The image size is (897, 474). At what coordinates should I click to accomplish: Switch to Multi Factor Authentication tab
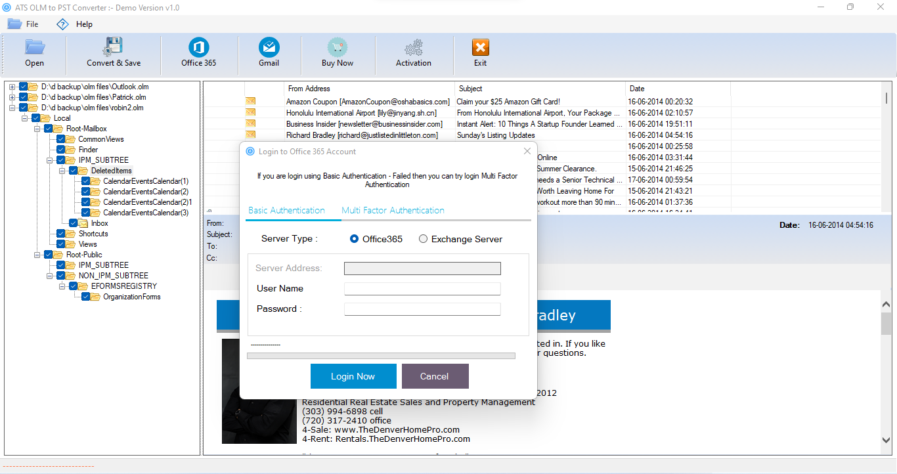point(393,210)
